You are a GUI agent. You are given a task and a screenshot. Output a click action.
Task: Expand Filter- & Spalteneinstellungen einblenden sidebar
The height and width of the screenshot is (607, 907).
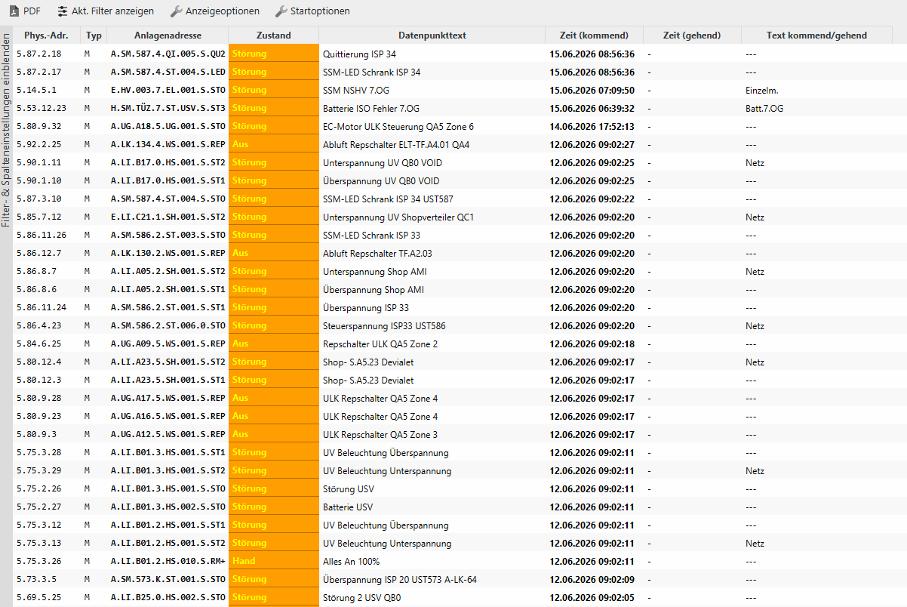click(6, 128)
